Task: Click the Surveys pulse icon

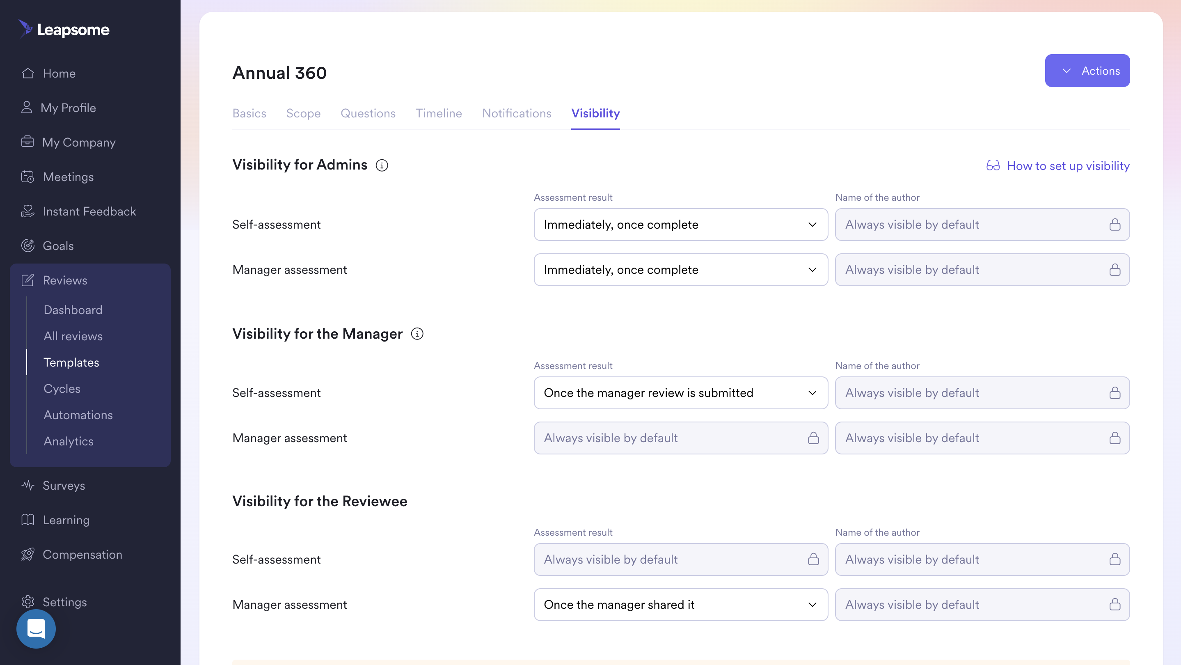Action: point(27,485)
